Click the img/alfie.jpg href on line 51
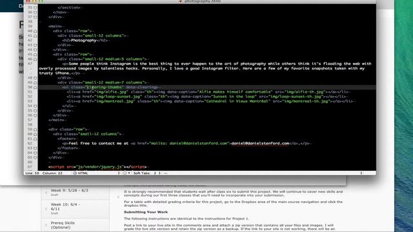This screenshot has height=232, width=413. tap(112, 92)
